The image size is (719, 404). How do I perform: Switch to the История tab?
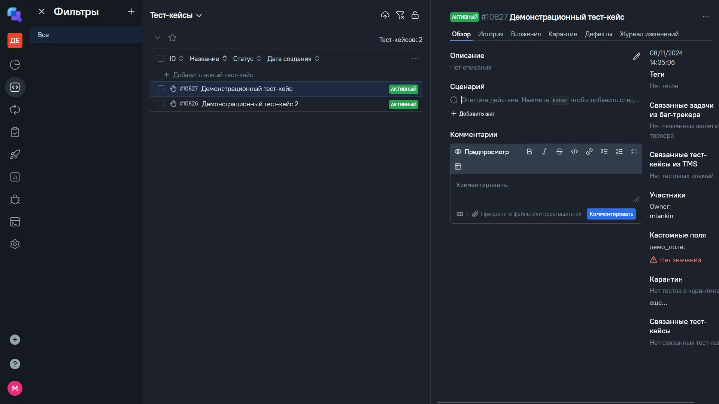491,34
